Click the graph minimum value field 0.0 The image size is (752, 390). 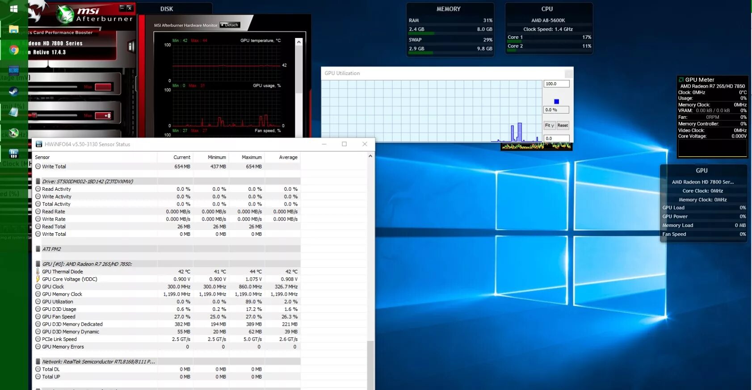click(556, 138)
